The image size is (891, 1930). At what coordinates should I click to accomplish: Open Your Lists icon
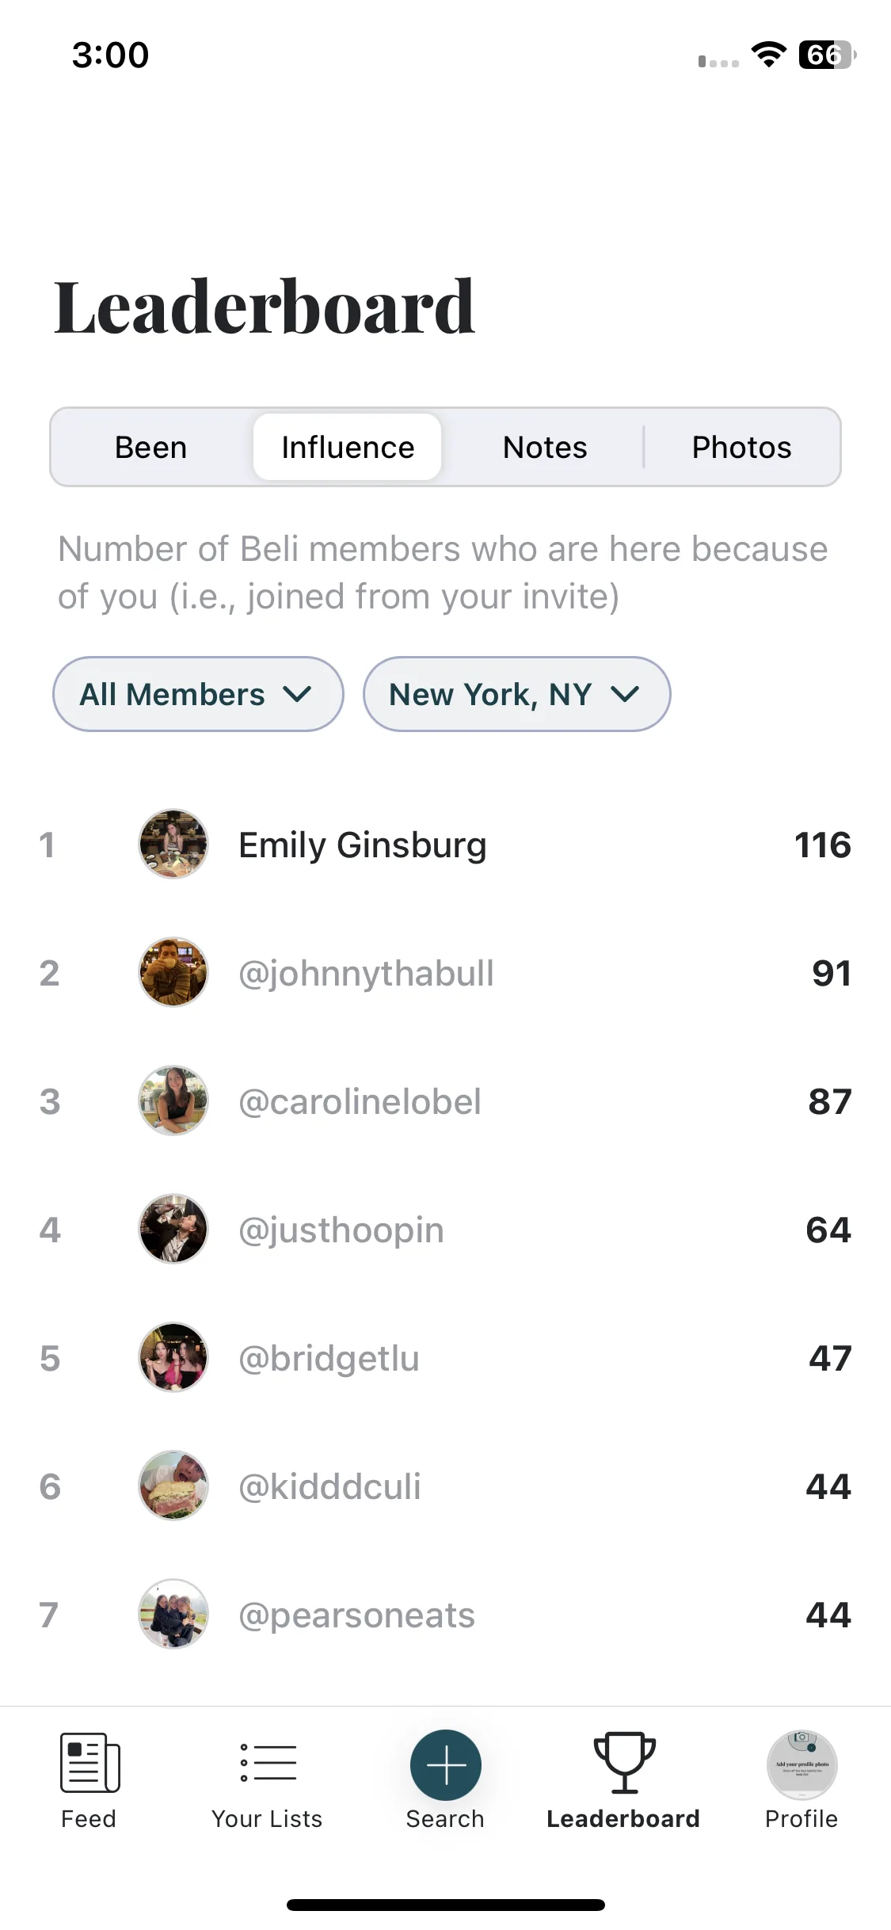(x=268, y=1763)
